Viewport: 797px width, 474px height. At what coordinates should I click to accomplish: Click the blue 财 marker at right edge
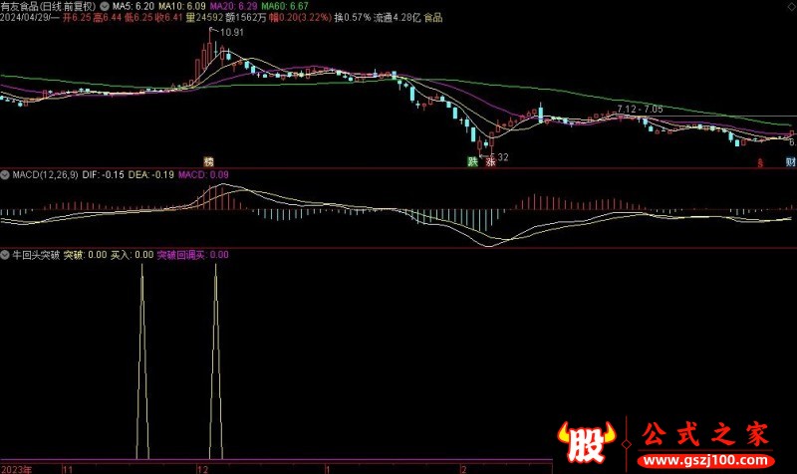click(790, 161)
